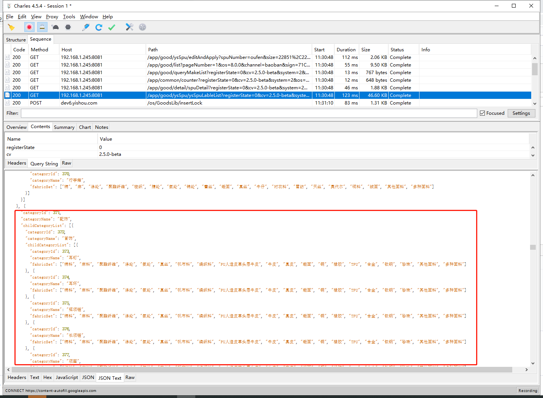Toggle the Focused checkbox
This screenshot has width=543, height=398.
(x=483, y=113)
